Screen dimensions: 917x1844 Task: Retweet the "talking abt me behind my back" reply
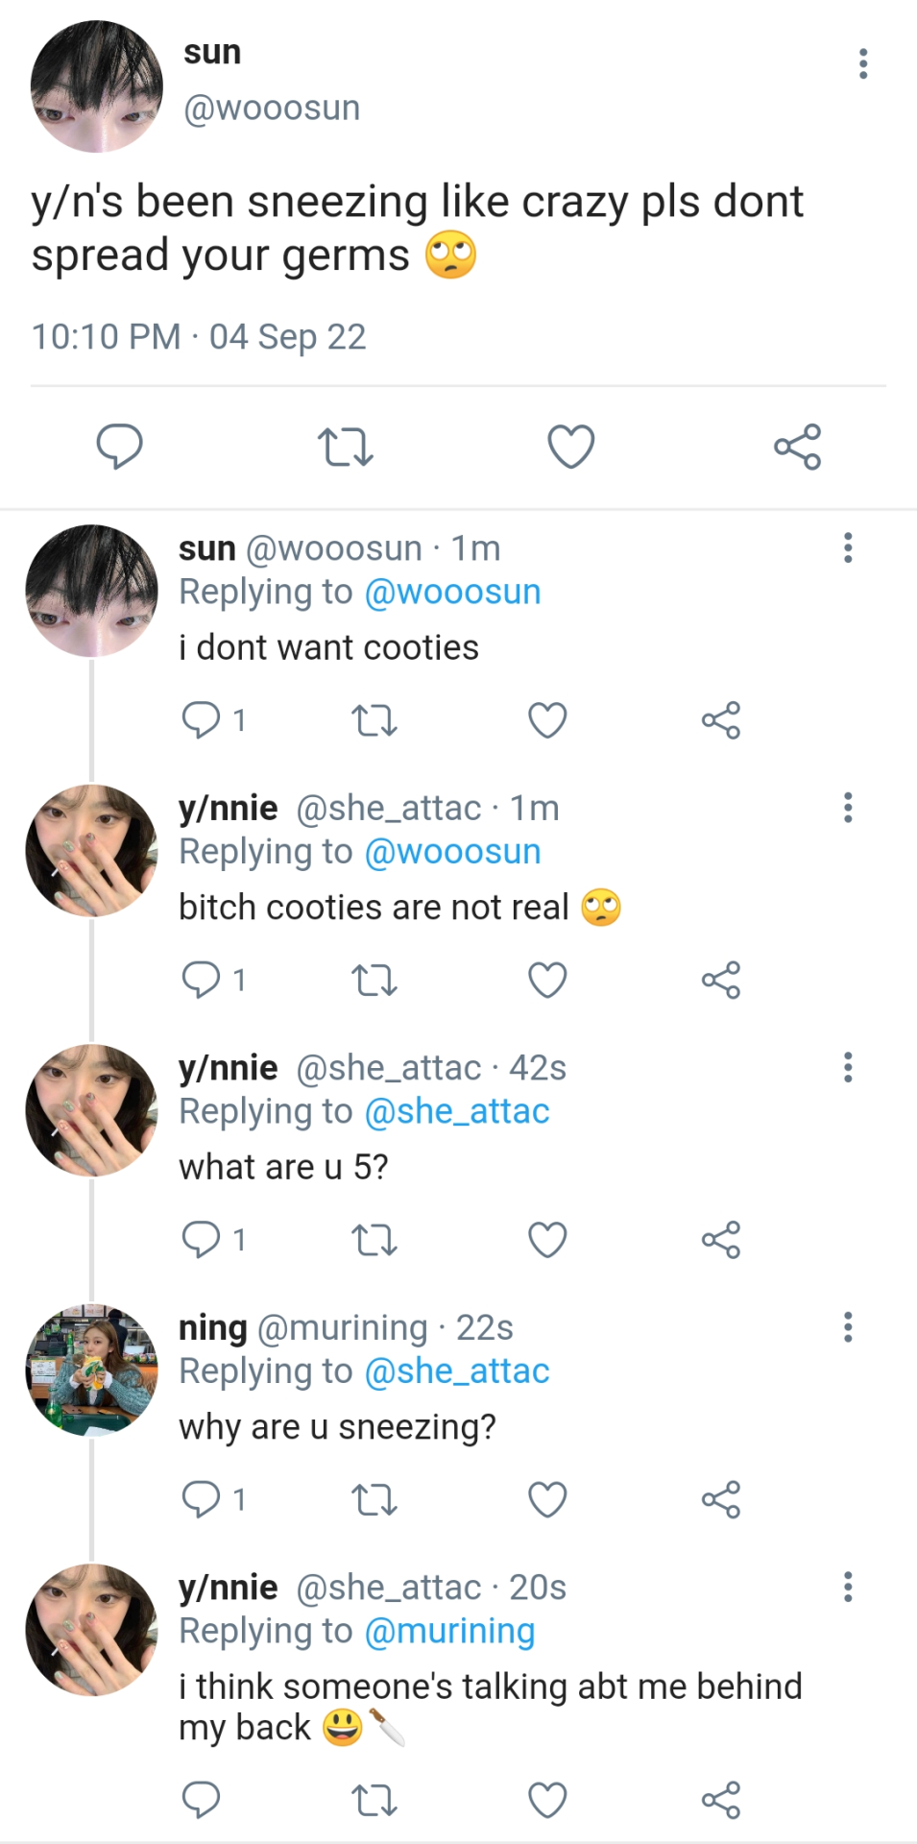coord(374,1800)
